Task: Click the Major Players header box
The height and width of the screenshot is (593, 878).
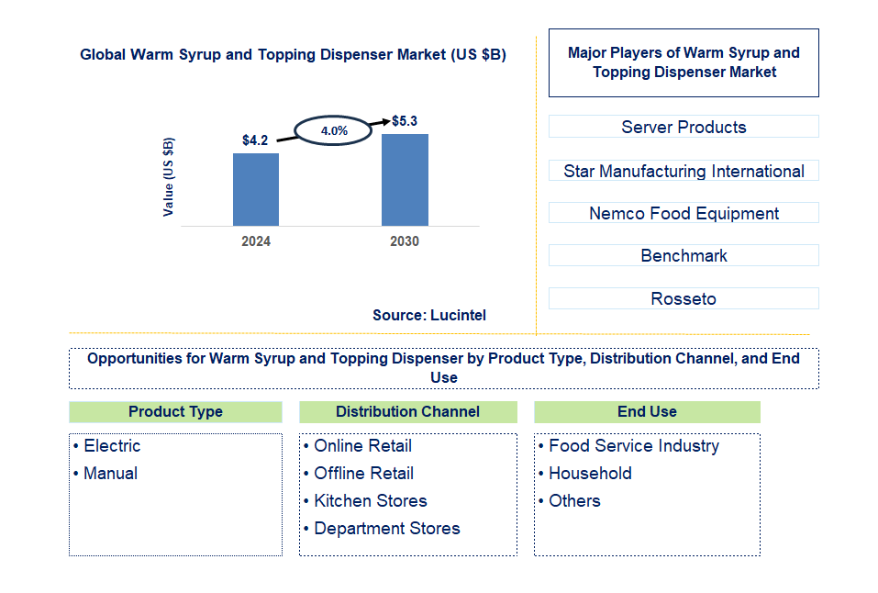Action: pos(684,62)
